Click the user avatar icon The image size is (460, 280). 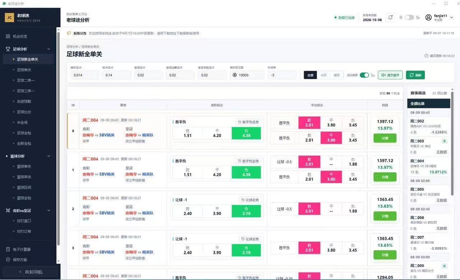coord(428,17)
